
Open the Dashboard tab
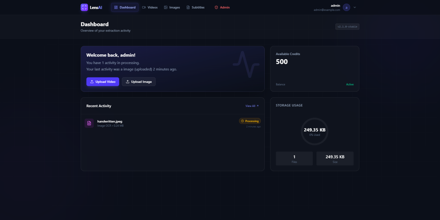125,7
